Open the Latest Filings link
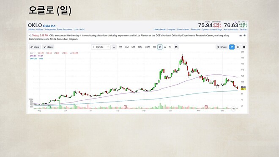Image resolution: width=279 pixels, height=157 pixels. point(216,29)
